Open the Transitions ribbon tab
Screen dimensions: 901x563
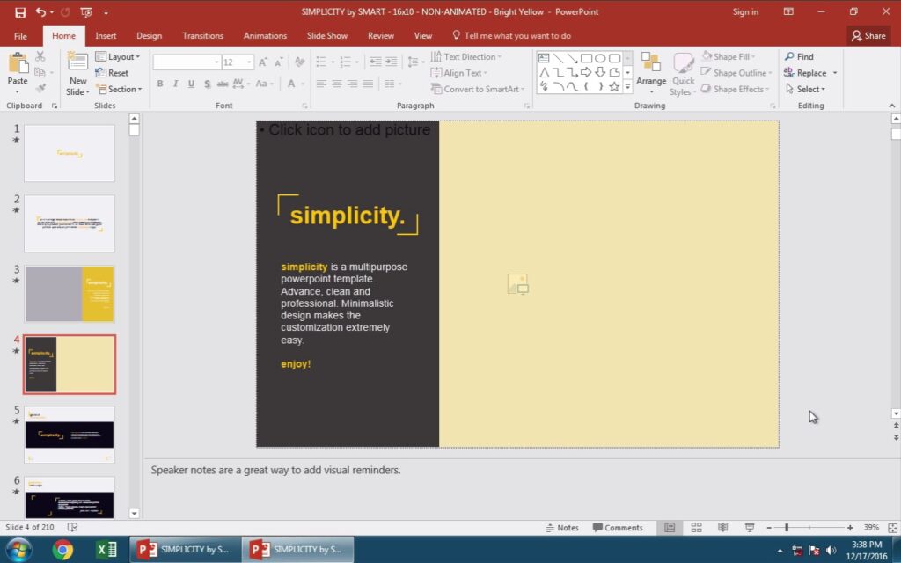(x=202, y=36)
